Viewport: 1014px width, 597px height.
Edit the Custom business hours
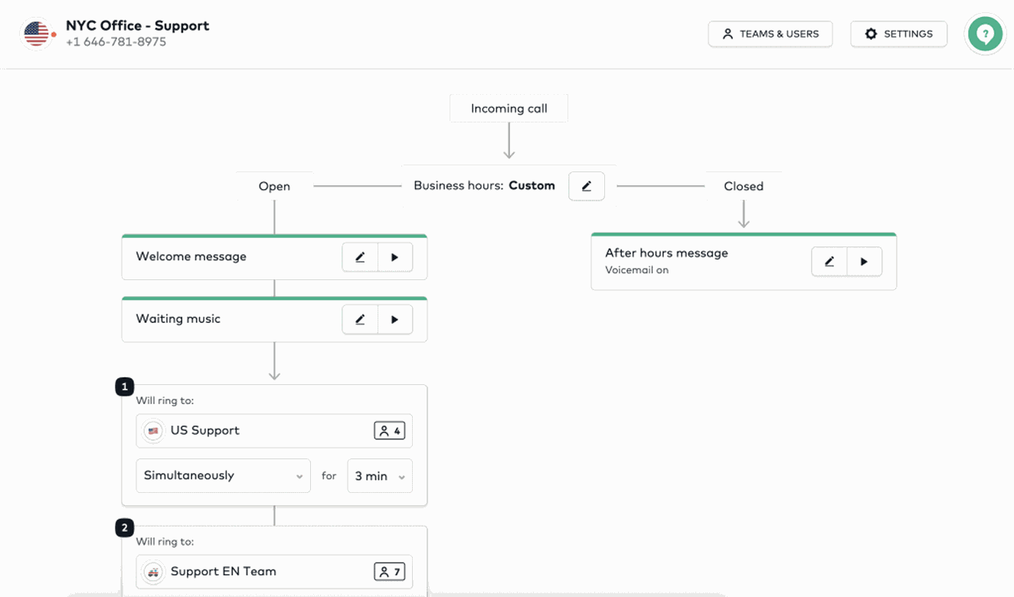click(x=587, y=186)
